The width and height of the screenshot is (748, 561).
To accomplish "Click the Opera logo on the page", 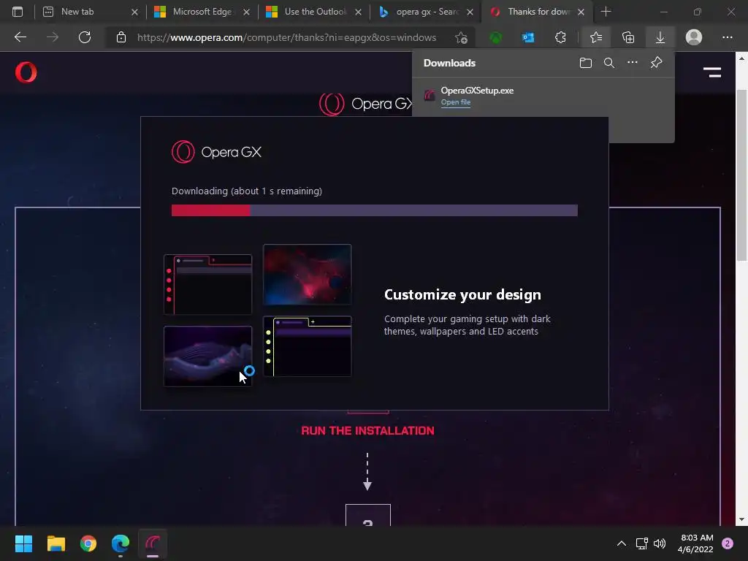I will [26, 72].
